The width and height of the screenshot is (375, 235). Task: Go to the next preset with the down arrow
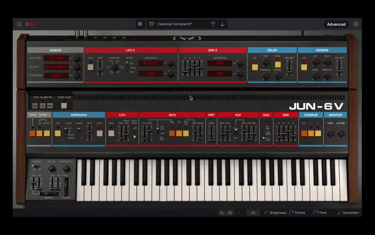click(222, 24)
